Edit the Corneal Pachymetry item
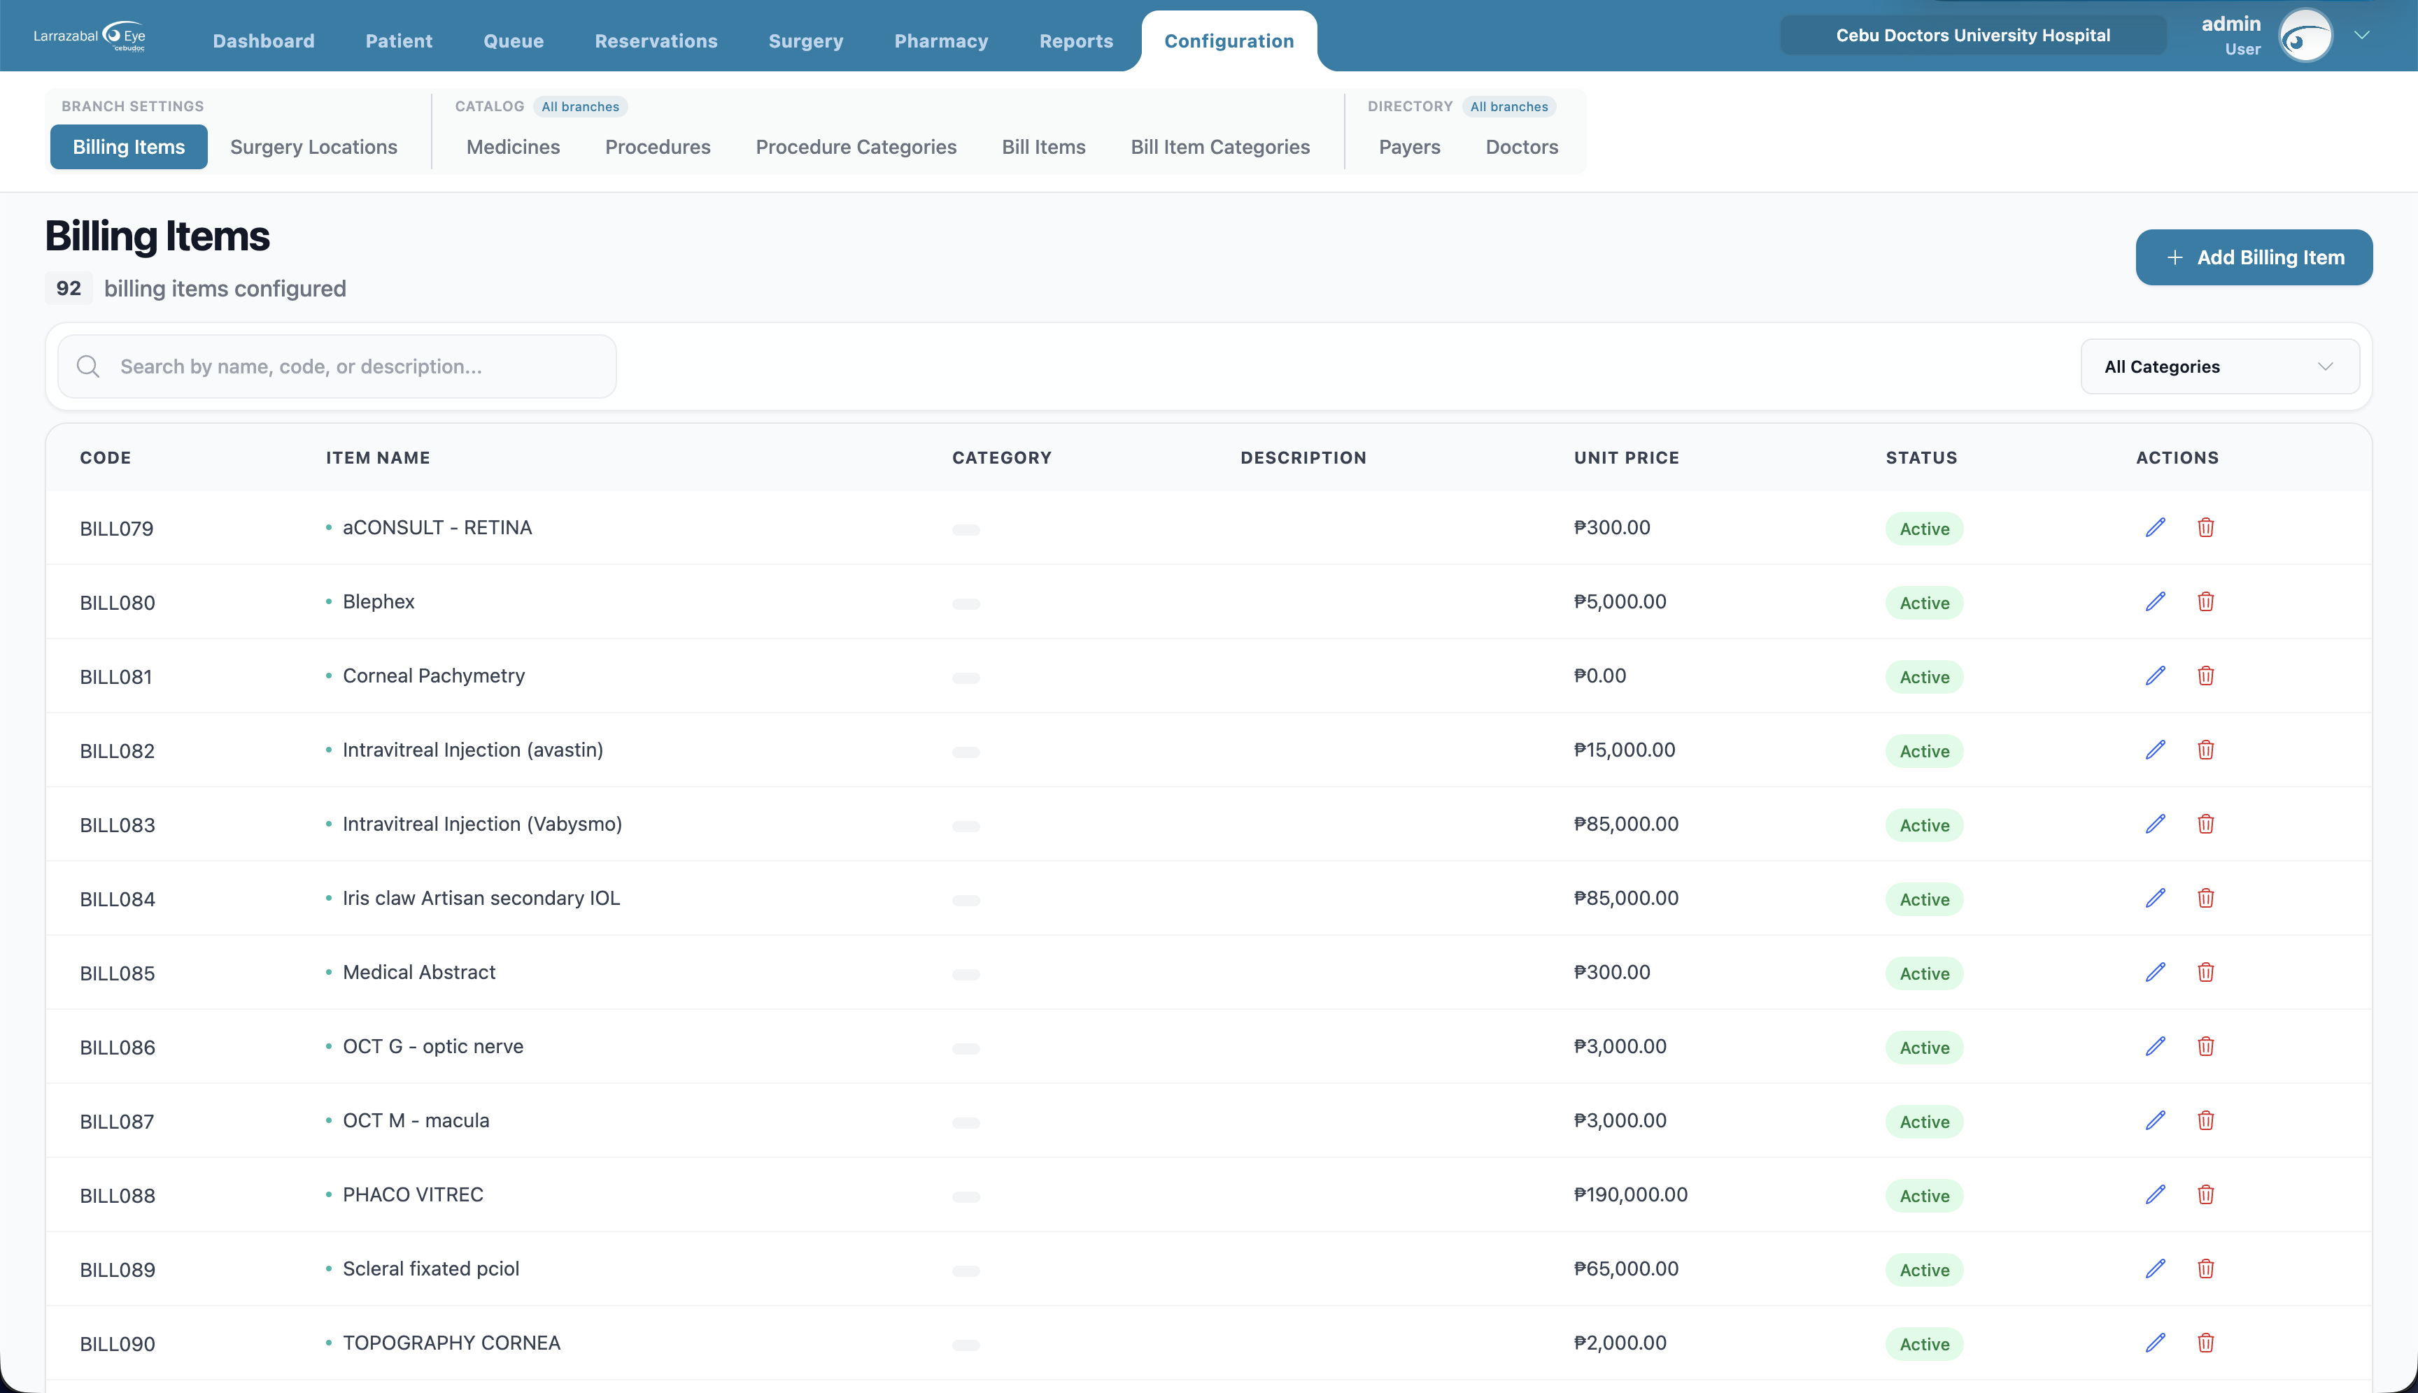 coord(2155,676)
